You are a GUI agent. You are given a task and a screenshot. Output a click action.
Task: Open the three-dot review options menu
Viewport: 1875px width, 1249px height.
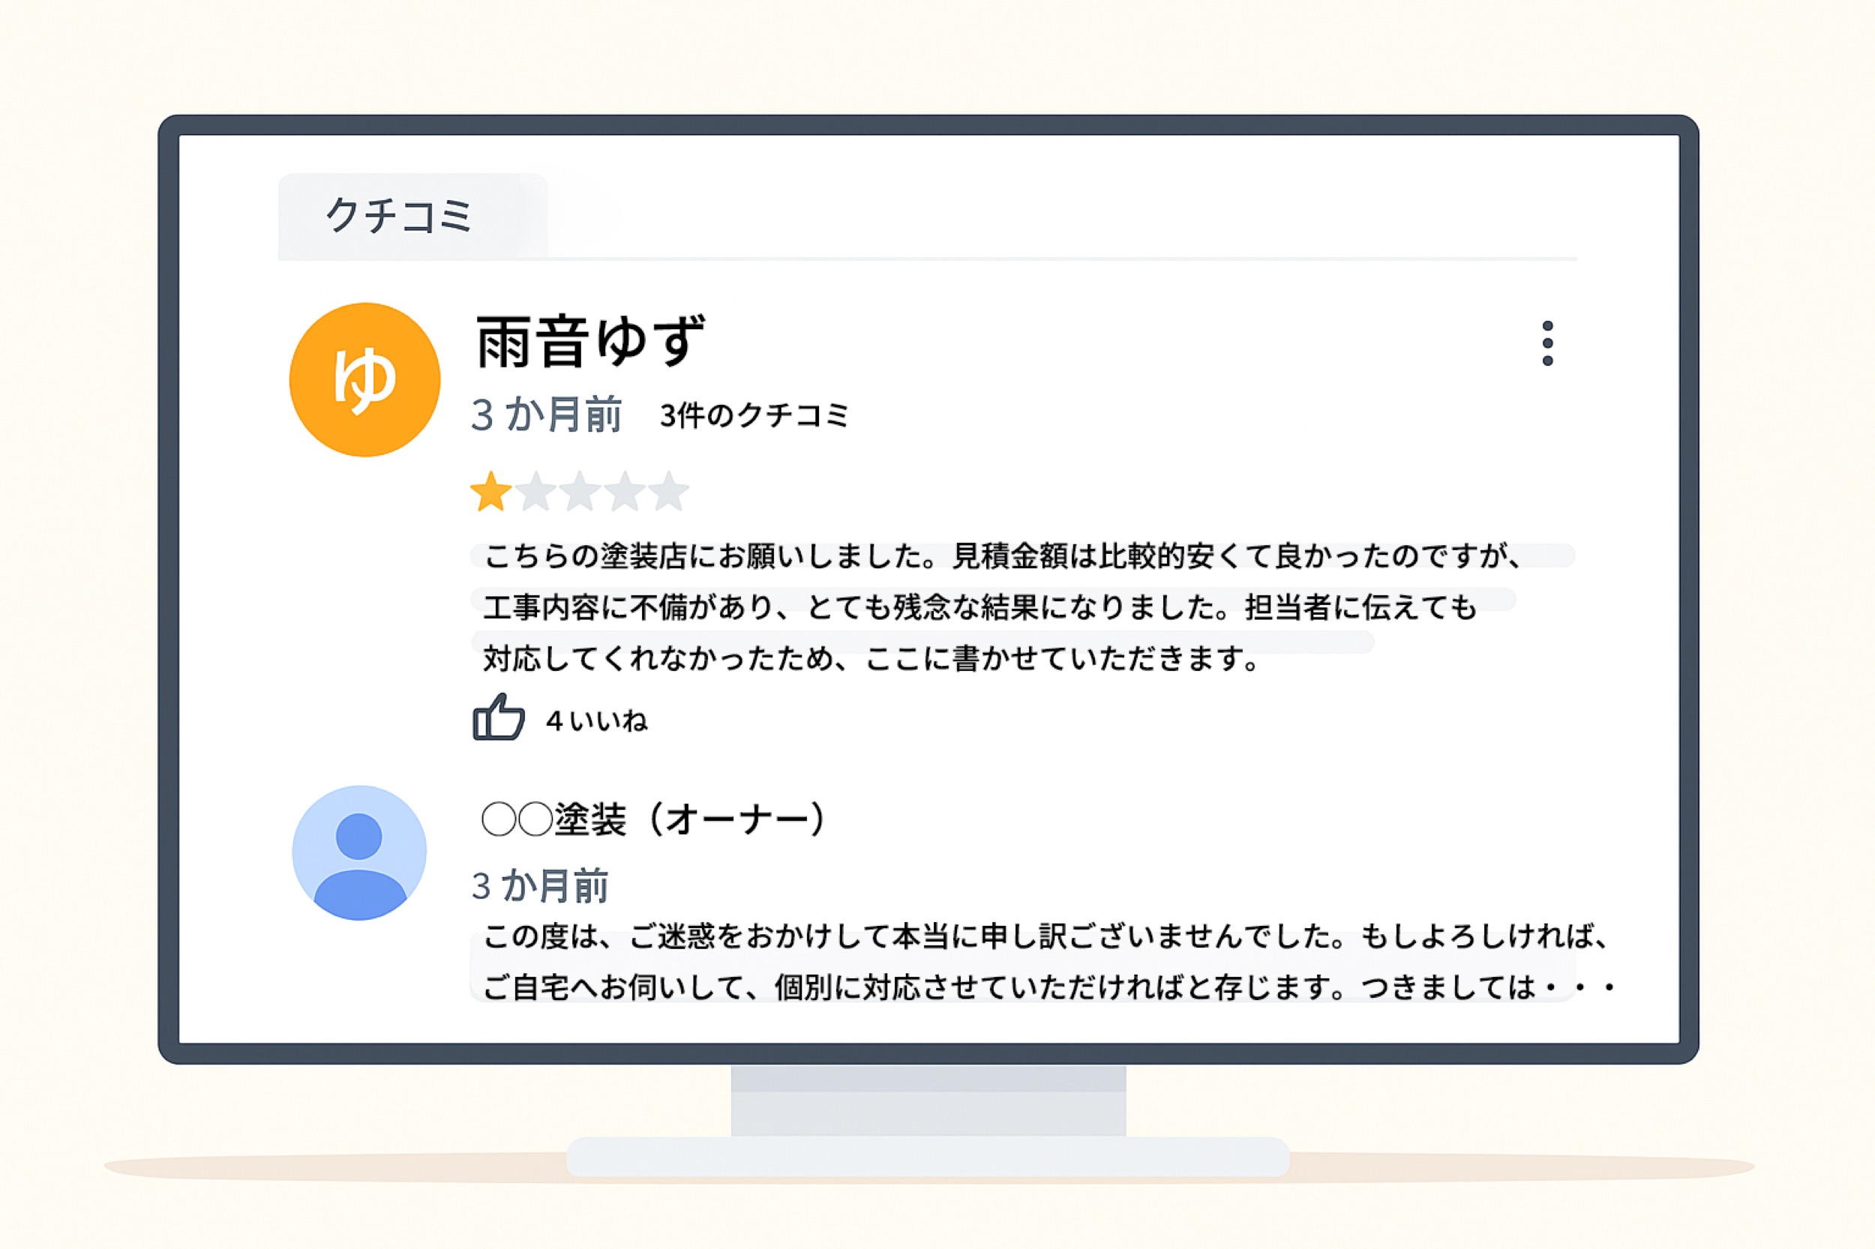pyautogui.click(x=1546, y=343)
